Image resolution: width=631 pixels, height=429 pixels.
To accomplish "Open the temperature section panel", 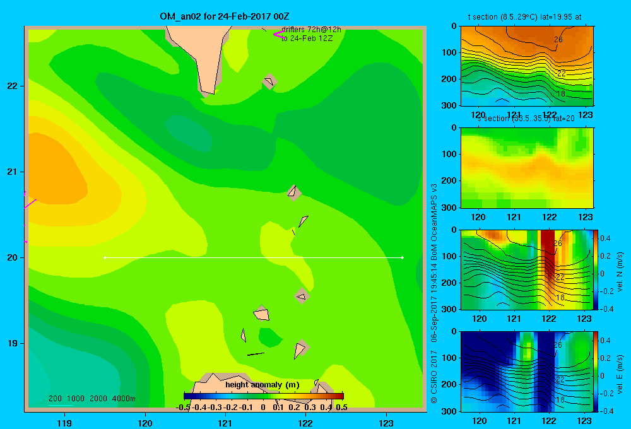I will click(527, 66).
